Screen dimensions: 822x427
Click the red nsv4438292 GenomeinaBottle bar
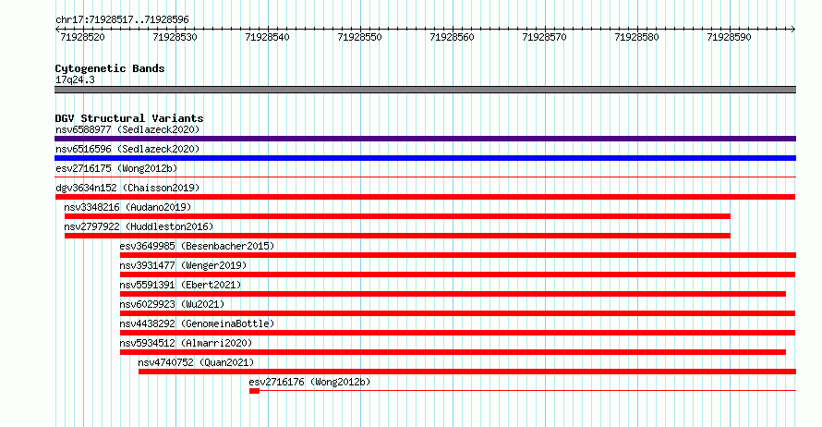458,333
